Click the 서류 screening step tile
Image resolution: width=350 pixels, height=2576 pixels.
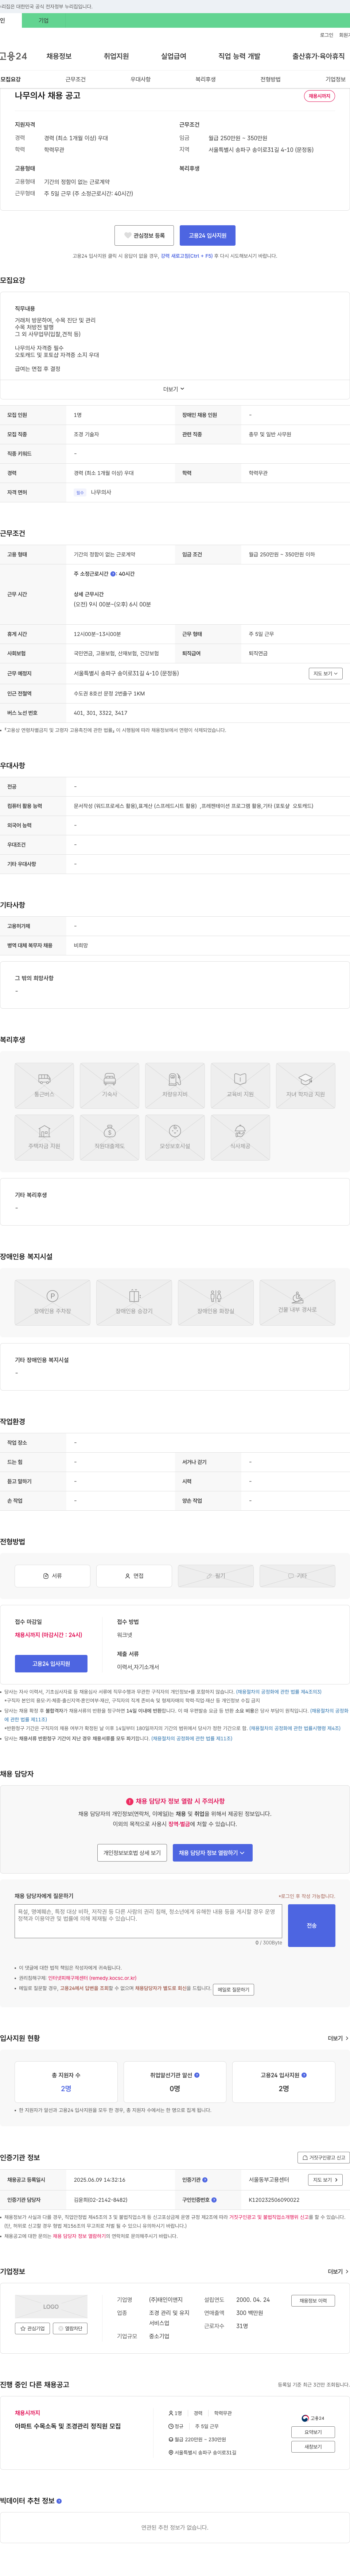[52, 1576]
